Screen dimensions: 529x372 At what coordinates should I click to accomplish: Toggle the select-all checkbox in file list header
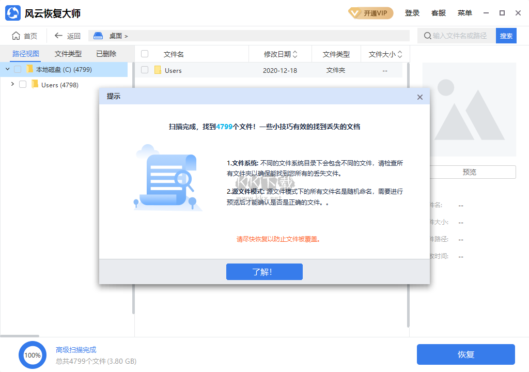[x=145, y=54]
